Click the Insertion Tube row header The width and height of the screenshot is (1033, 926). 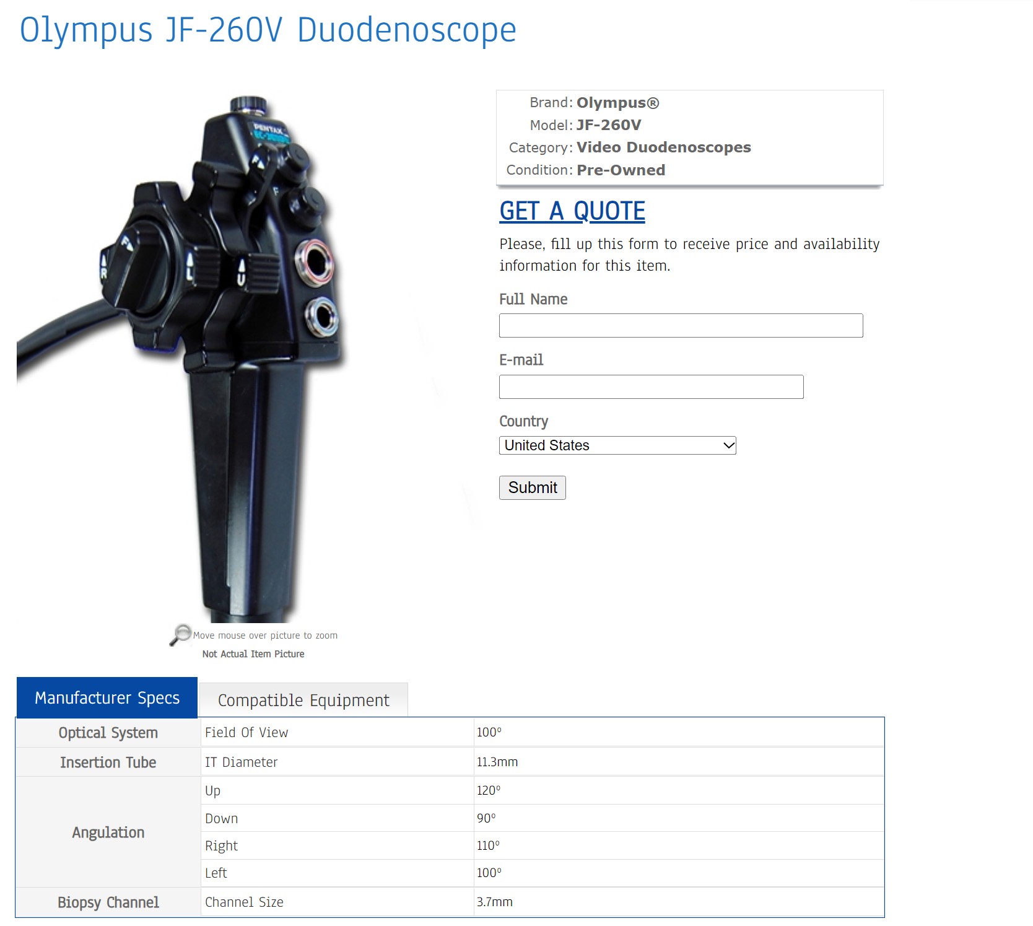(108, 762)
